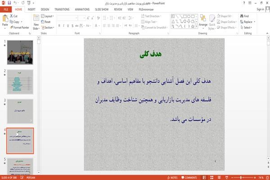
Task: Open ribbon display options
Action: coord(250,3)
